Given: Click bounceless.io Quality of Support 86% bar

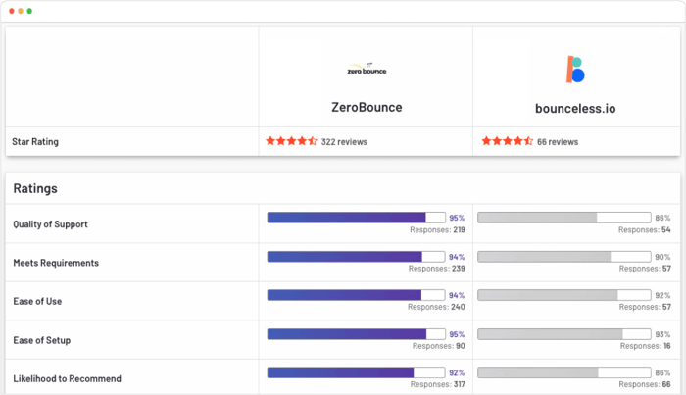Looking at the screenshot, I should click(563, 218).
